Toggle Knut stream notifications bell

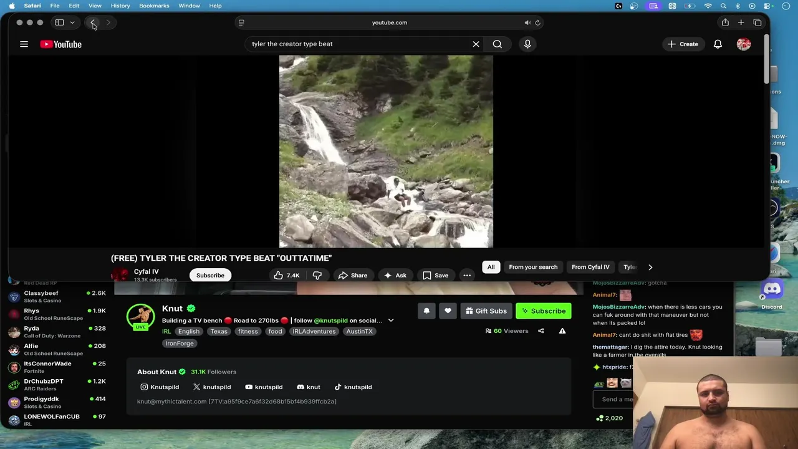coord(426,311)
